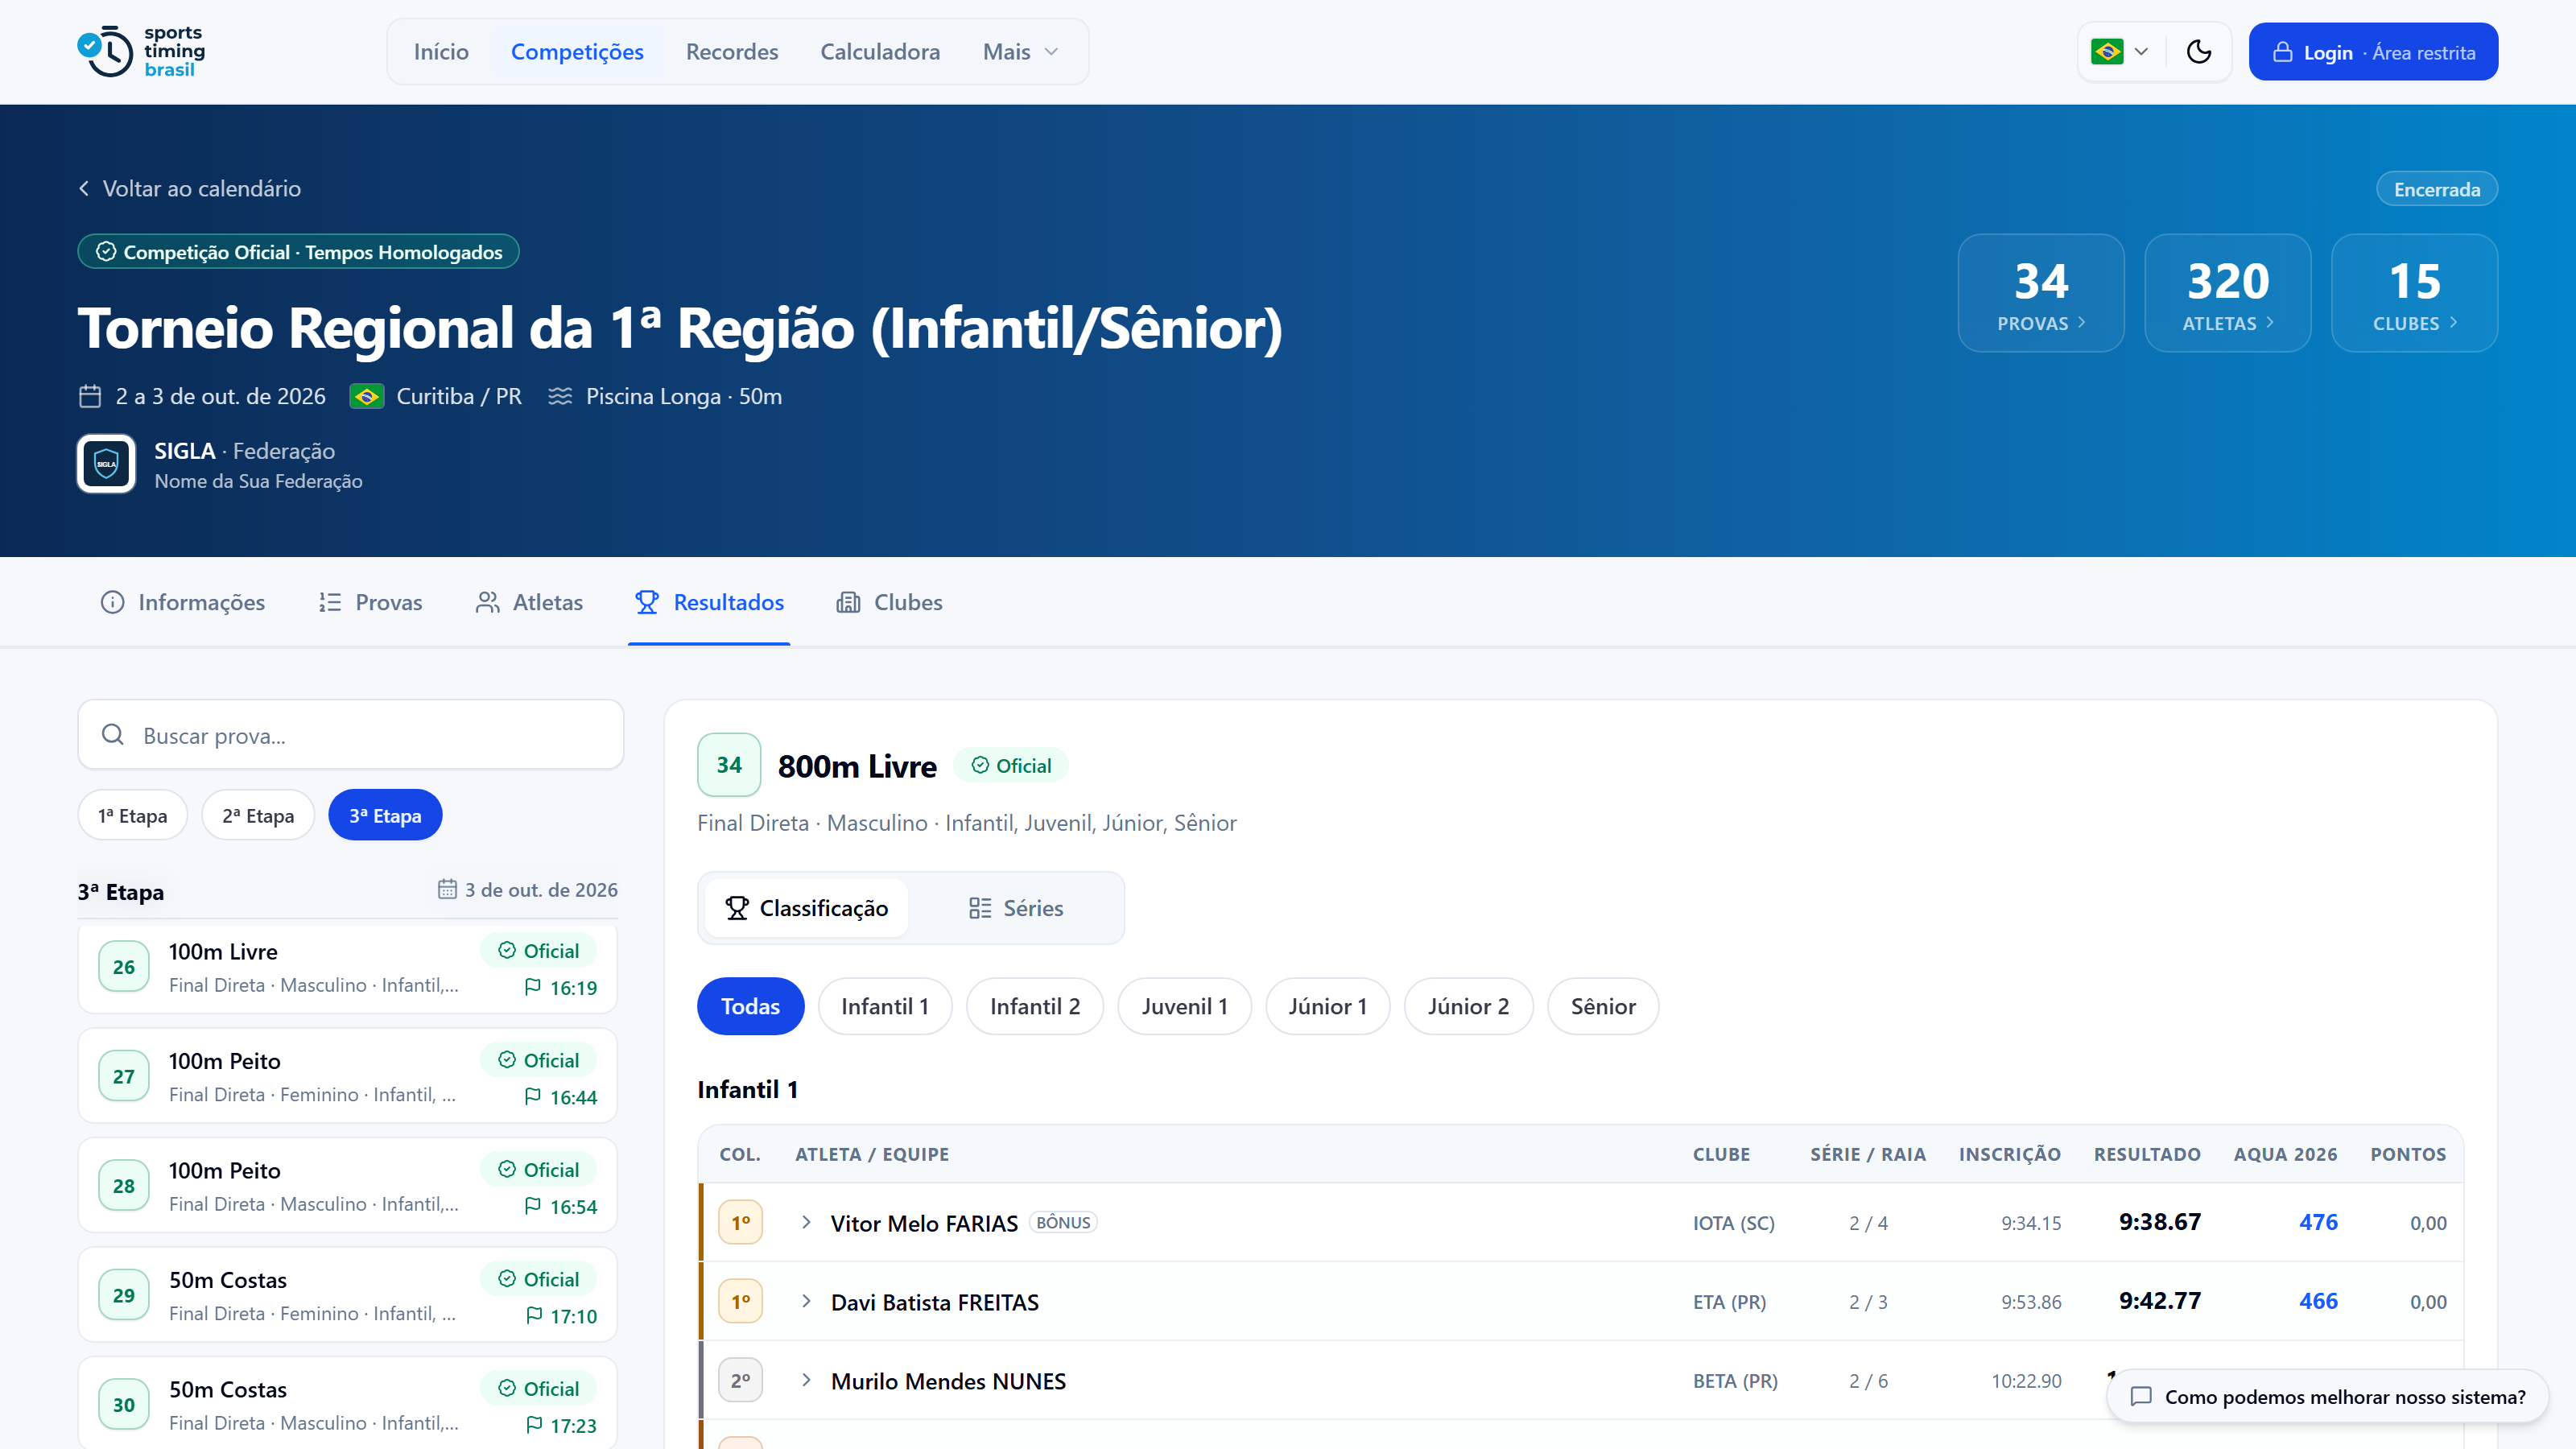Go to Recordes in top navigation

731,52
